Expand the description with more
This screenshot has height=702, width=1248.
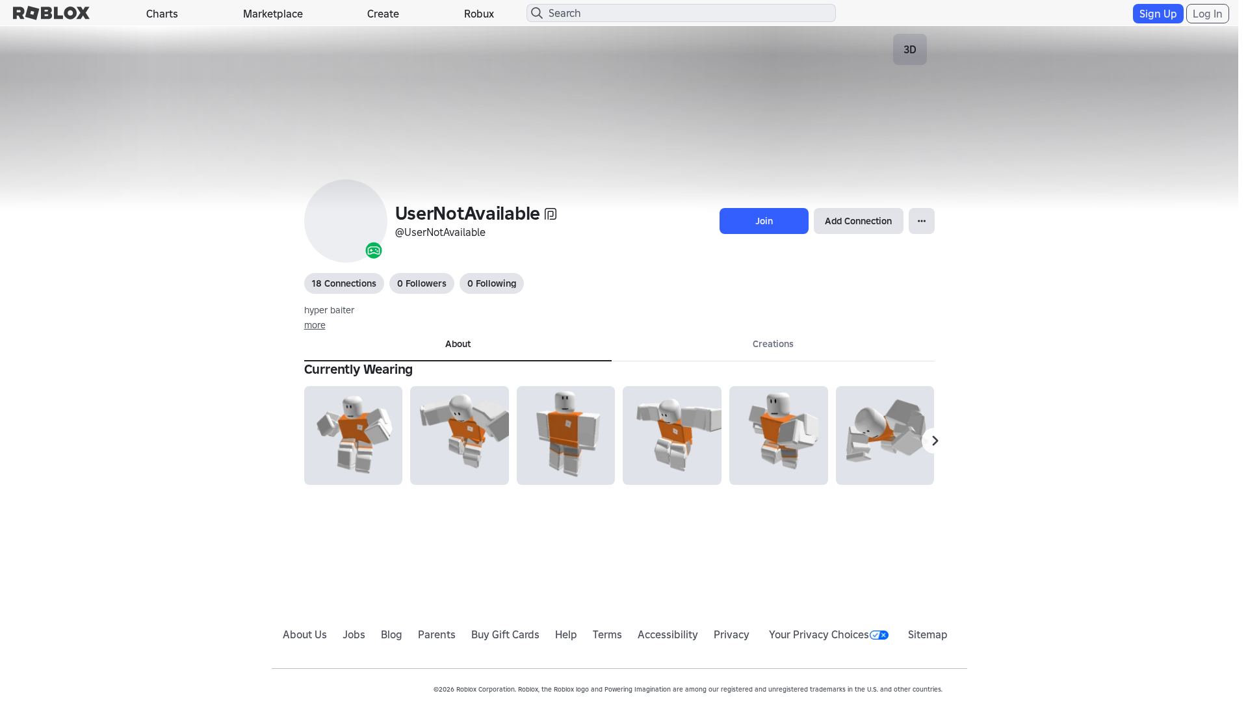pos(315,325)
